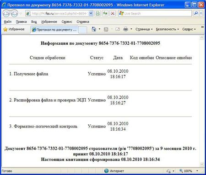
Task: Click the Live Search input box
Action: [x=155, y=13]
